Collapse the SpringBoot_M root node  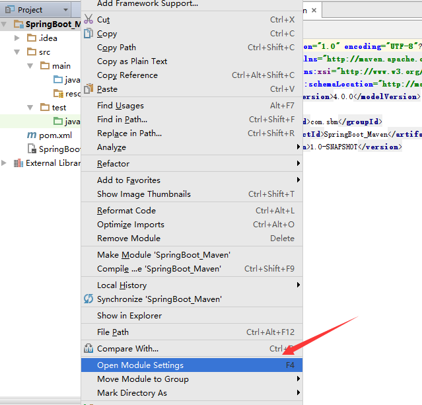click(4, 24)
